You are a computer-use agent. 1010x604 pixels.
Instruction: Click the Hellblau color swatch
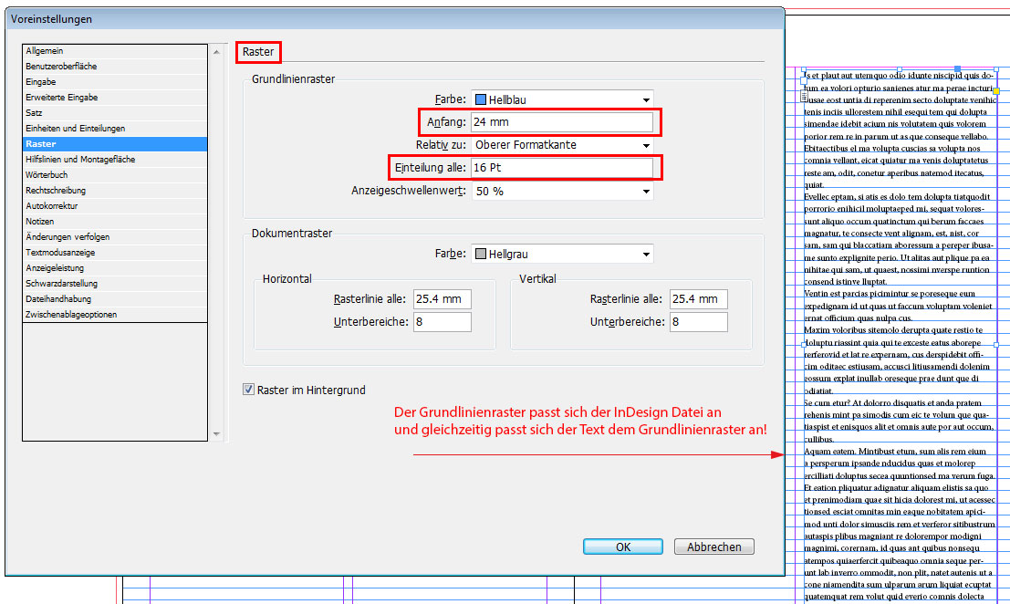point(481,99)
